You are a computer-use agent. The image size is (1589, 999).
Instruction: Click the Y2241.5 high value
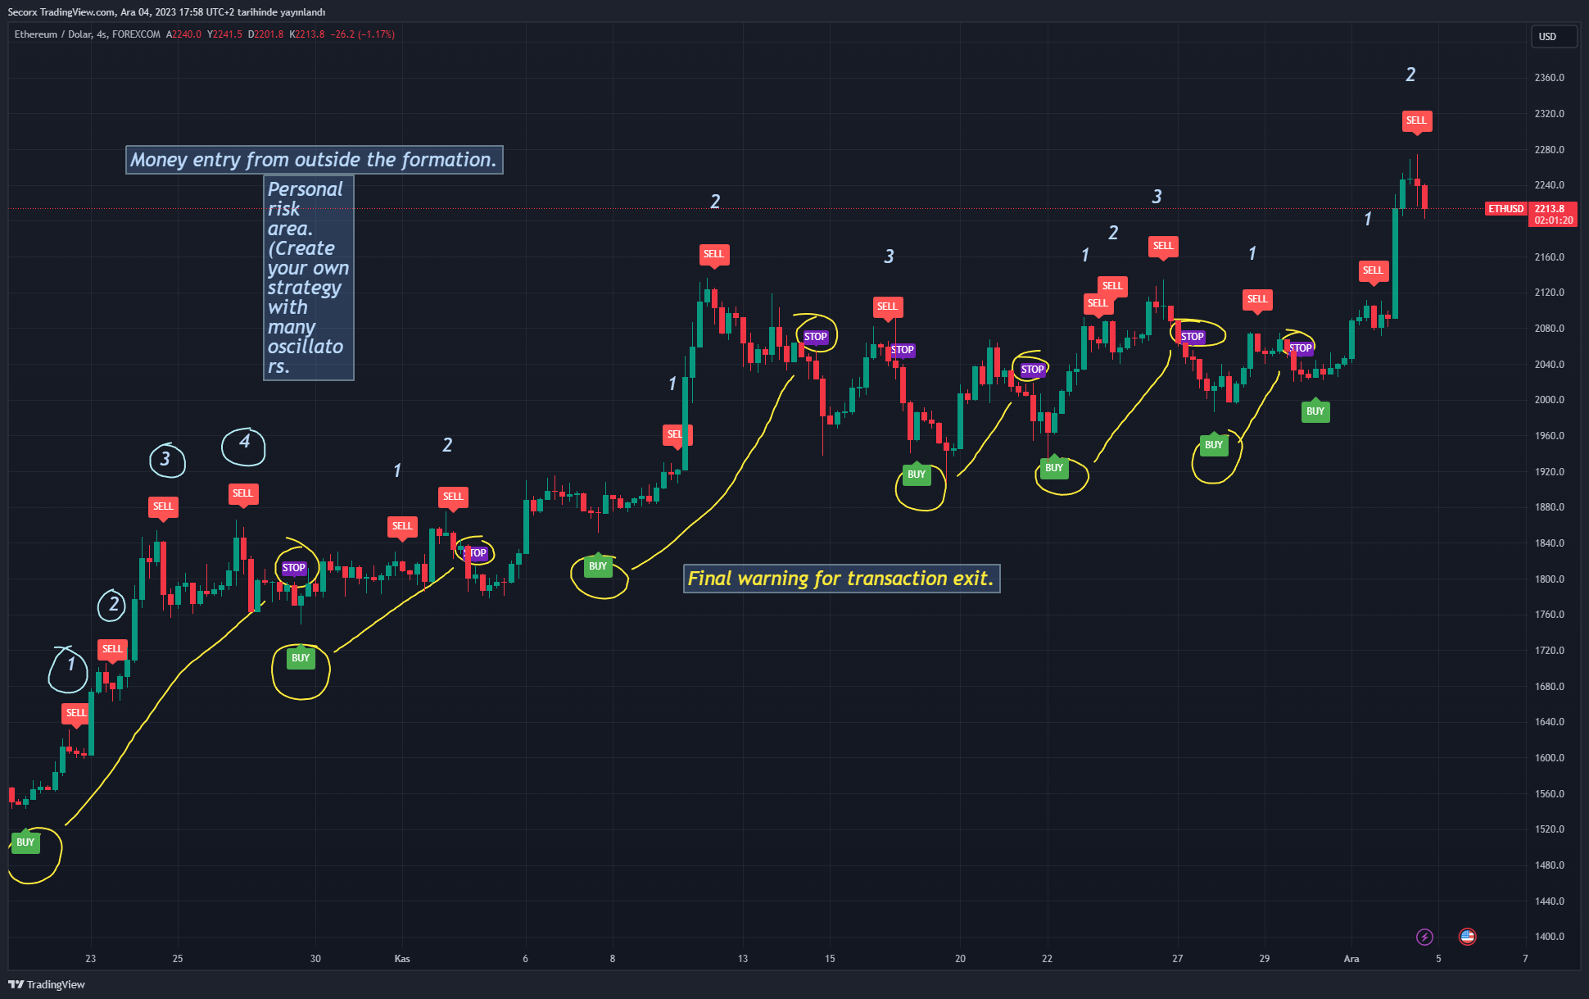tap(224, 34)
